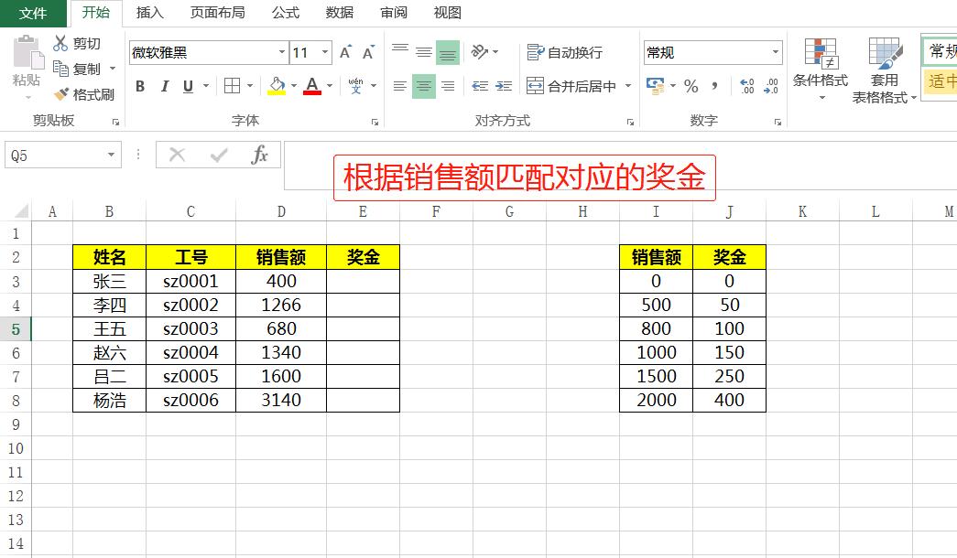957x558 pixels.
Task: Select the Format Painter (格式刷) brush
Action: coord(61,94)
